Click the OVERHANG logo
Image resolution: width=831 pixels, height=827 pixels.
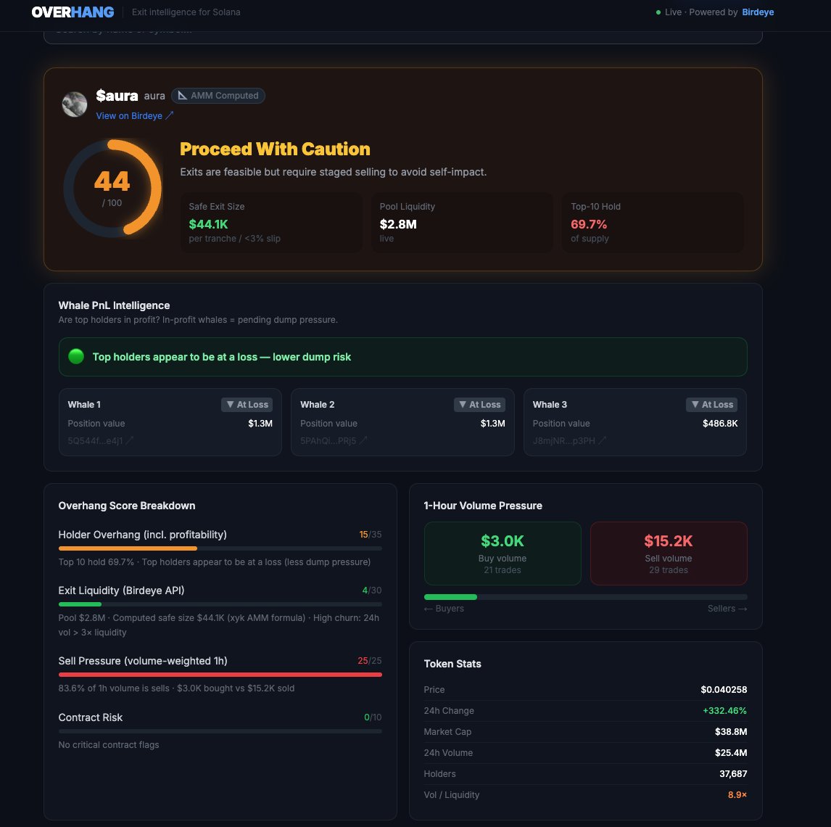pyautogui.click(x=73, y=12)
